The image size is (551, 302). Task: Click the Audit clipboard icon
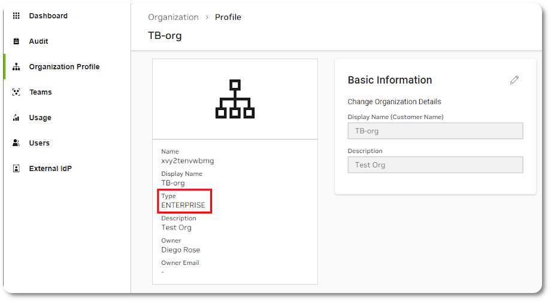[16, 42]
